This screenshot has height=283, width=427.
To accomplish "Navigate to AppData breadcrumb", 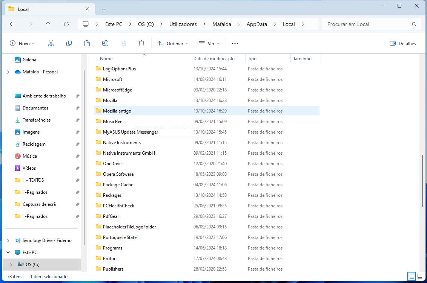I will 257,24.
